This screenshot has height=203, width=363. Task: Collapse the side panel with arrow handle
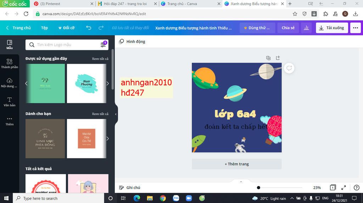(x=116, y=114)
